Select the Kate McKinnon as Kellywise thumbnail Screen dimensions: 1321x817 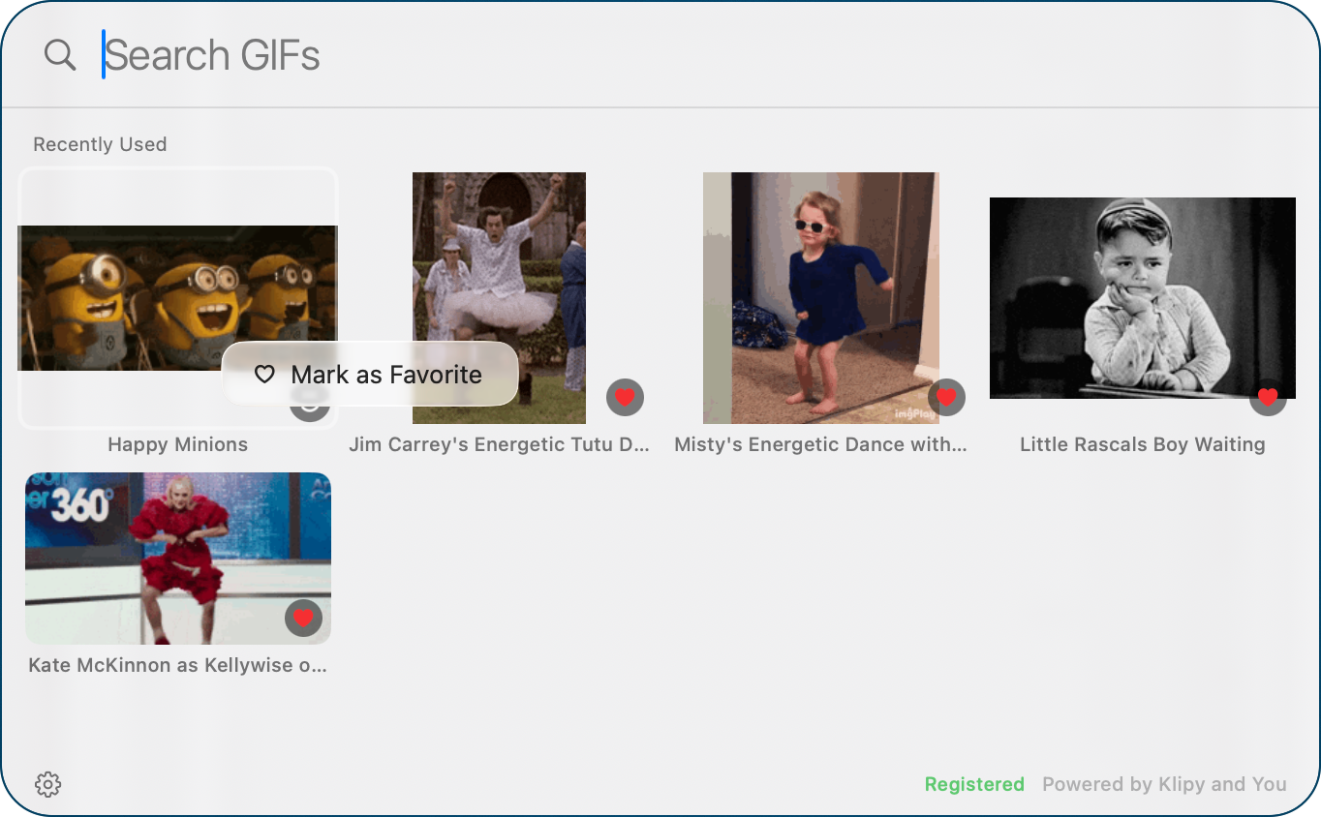tap(178, 559)
